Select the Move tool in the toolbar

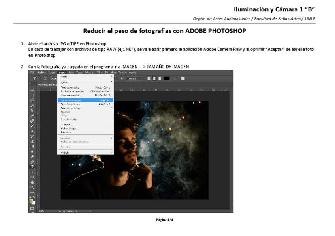click(32, 90)
